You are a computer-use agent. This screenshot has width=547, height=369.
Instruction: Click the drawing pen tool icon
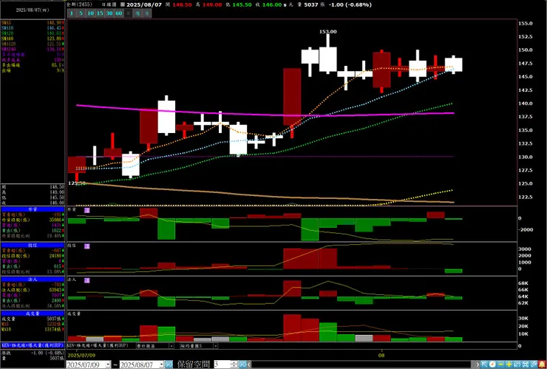[x=534, y=364]
